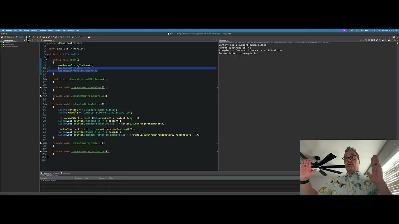
Task: Open the Apple menu
Action: 3,30
